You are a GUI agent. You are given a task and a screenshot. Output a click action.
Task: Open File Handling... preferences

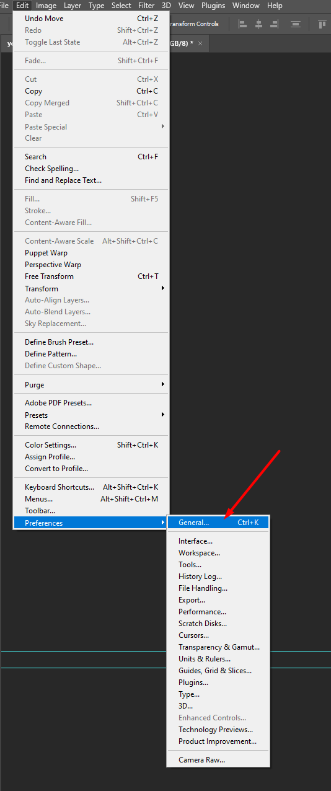(218, 588)
